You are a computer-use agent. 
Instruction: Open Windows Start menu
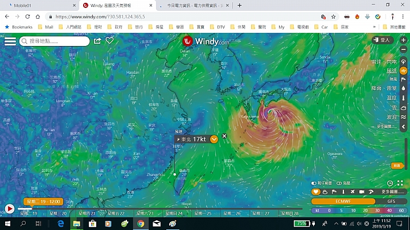point(7,224)
